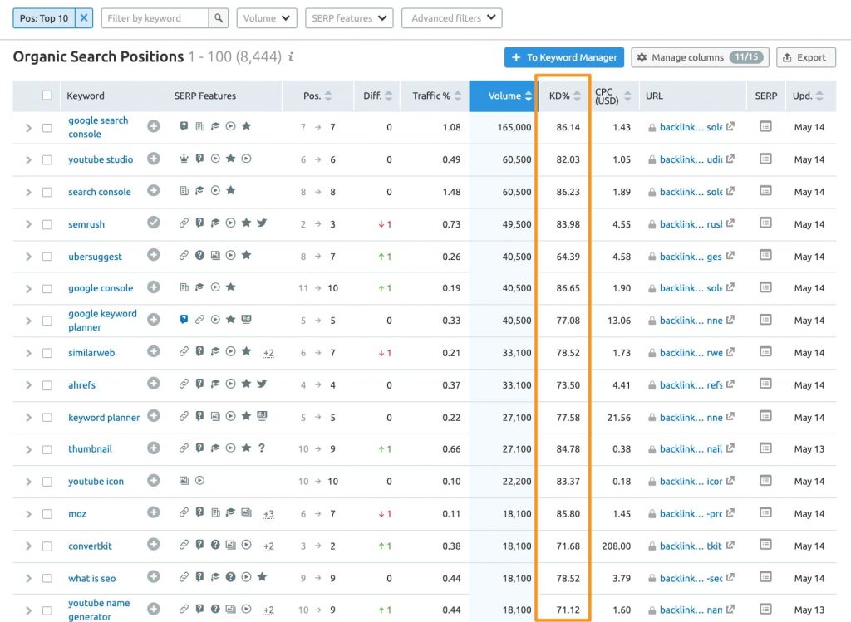Click the sitelinks link icon on the ahrefs row

(x=184, y=384)
